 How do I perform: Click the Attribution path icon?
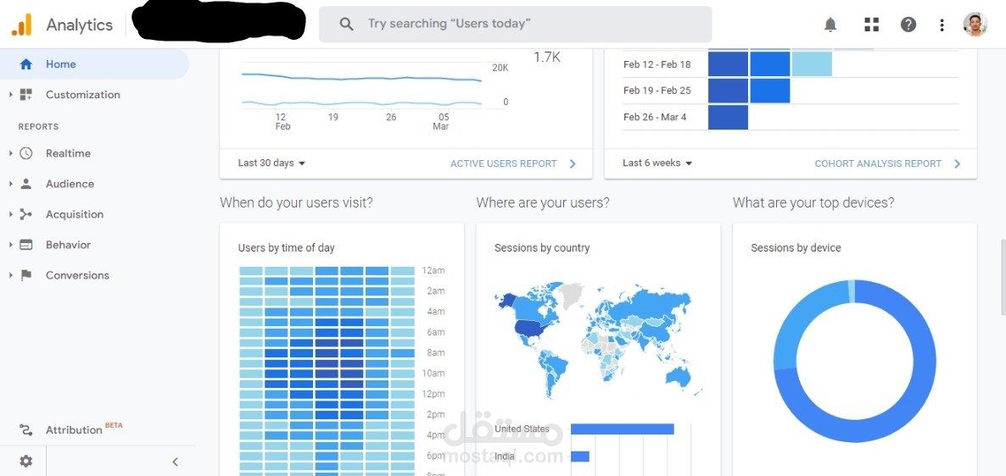click(25, 430)
